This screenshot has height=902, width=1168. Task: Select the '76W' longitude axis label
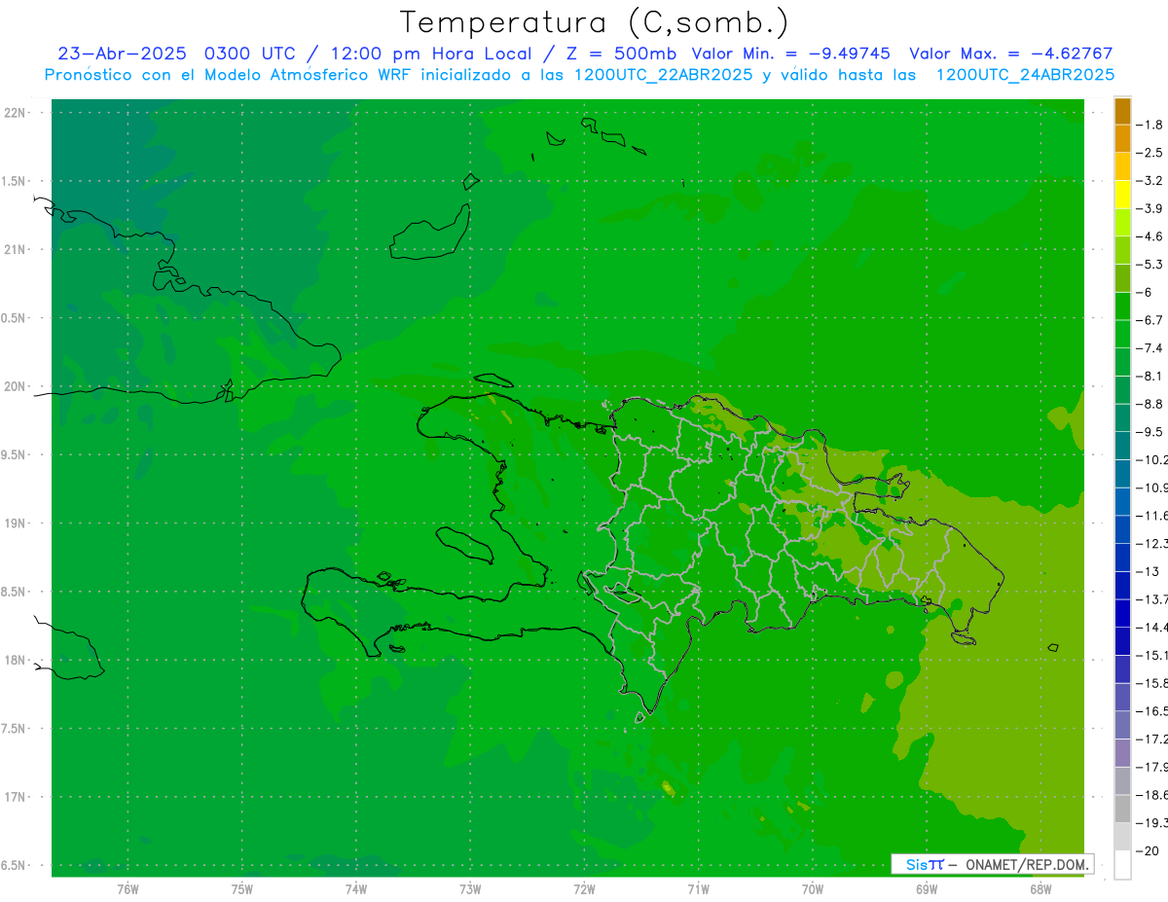tap(128, 888)
